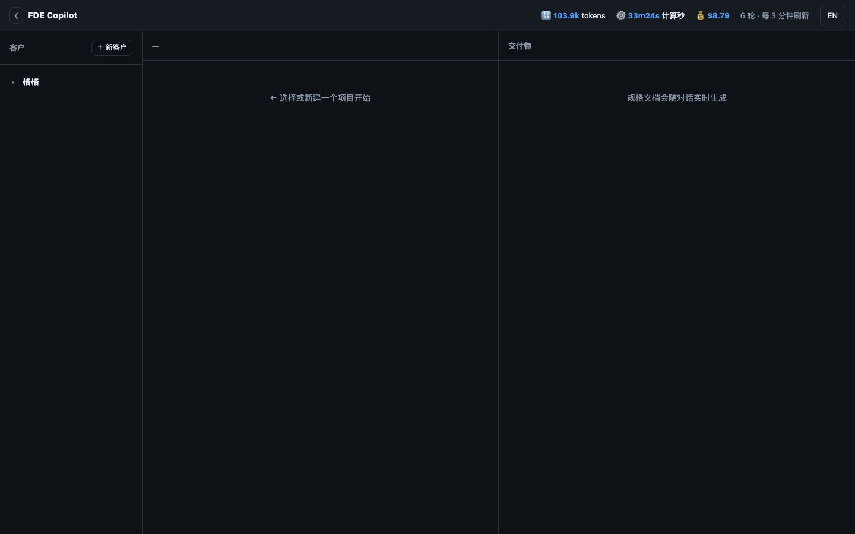Switch language with the EN button

point(832,15)
